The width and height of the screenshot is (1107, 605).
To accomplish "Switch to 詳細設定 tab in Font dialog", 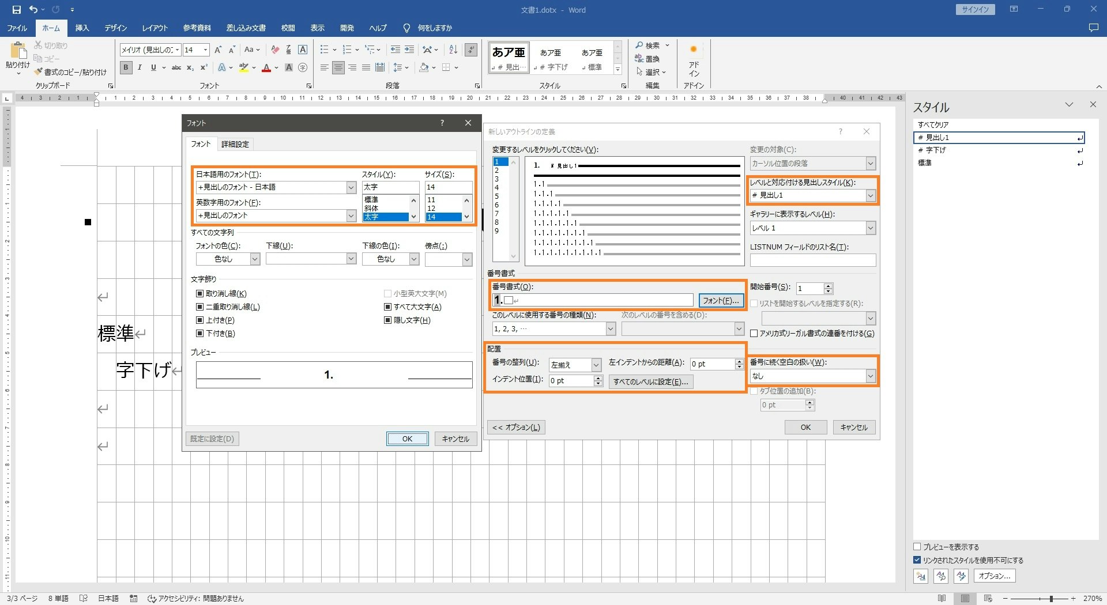I will pyautogui.click(x=235, y=144).
